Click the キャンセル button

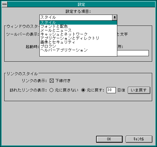pyautogui.click(x=139, y=139)
